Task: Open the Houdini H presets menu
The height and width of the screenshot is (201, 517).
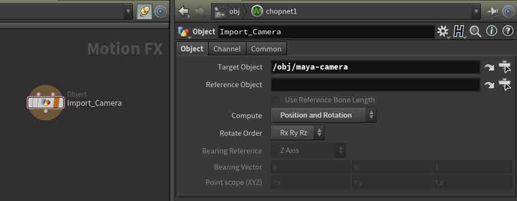Action: 459,32
